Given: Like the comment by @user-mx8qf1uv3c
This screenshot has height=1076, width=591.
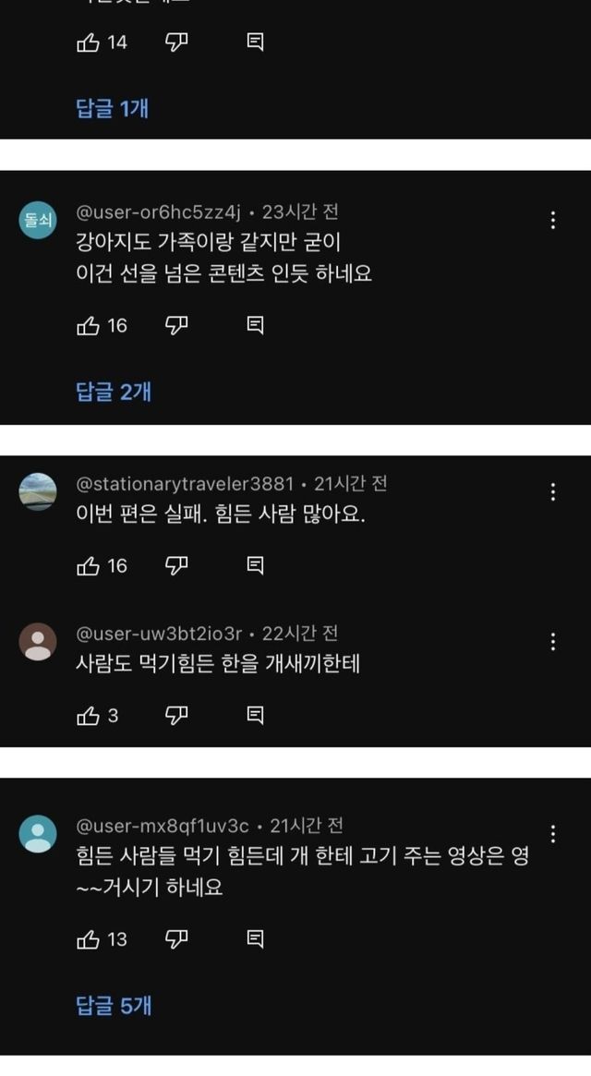Looking at the screenshot, I should [89, 939].
